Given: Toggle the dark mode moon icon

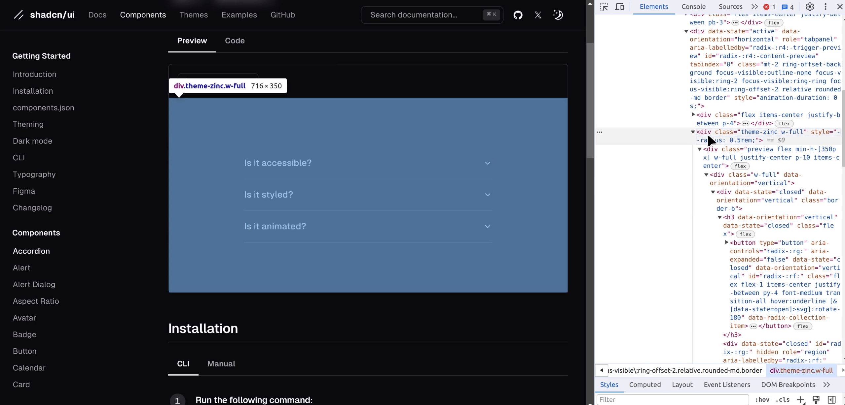Looking at the screenshot, I should pyautogui.click(x=558, y=15).
